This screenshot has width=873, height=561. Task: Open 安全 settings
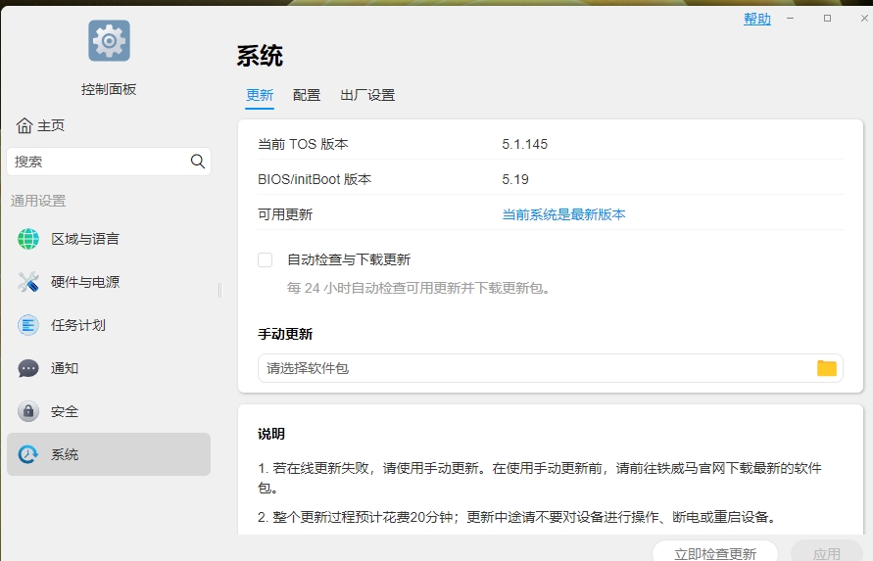point(109,411)
